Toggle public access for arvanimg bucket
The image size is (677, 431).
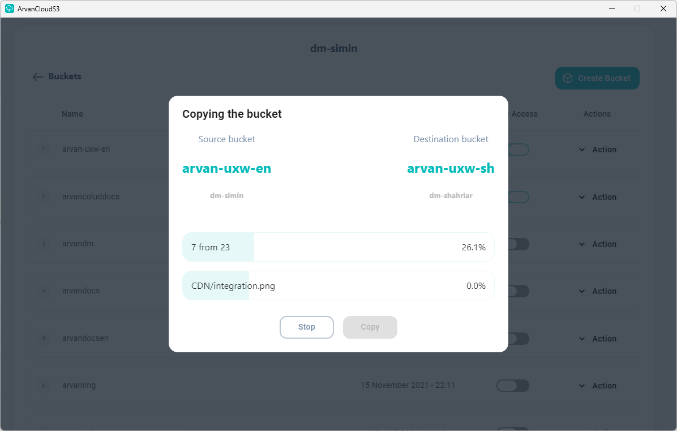tap(513, 386)
